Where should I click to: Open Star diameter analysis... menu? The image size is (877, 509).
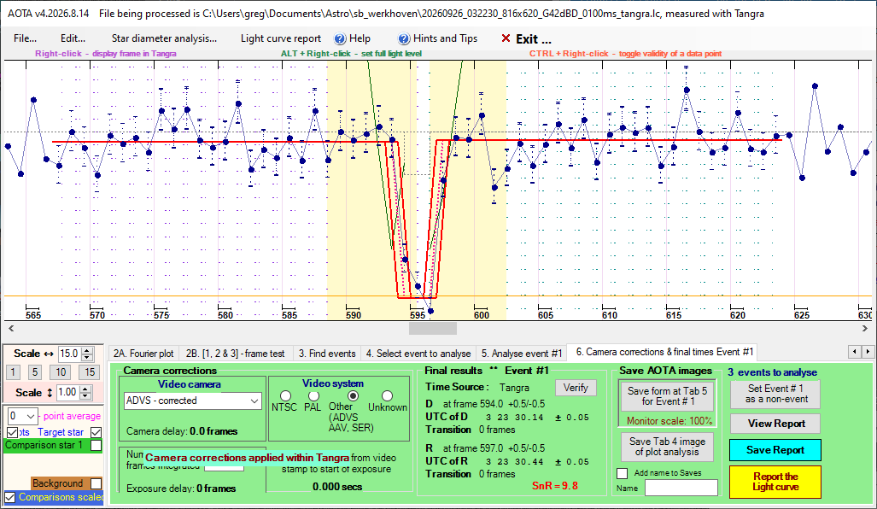164,38
